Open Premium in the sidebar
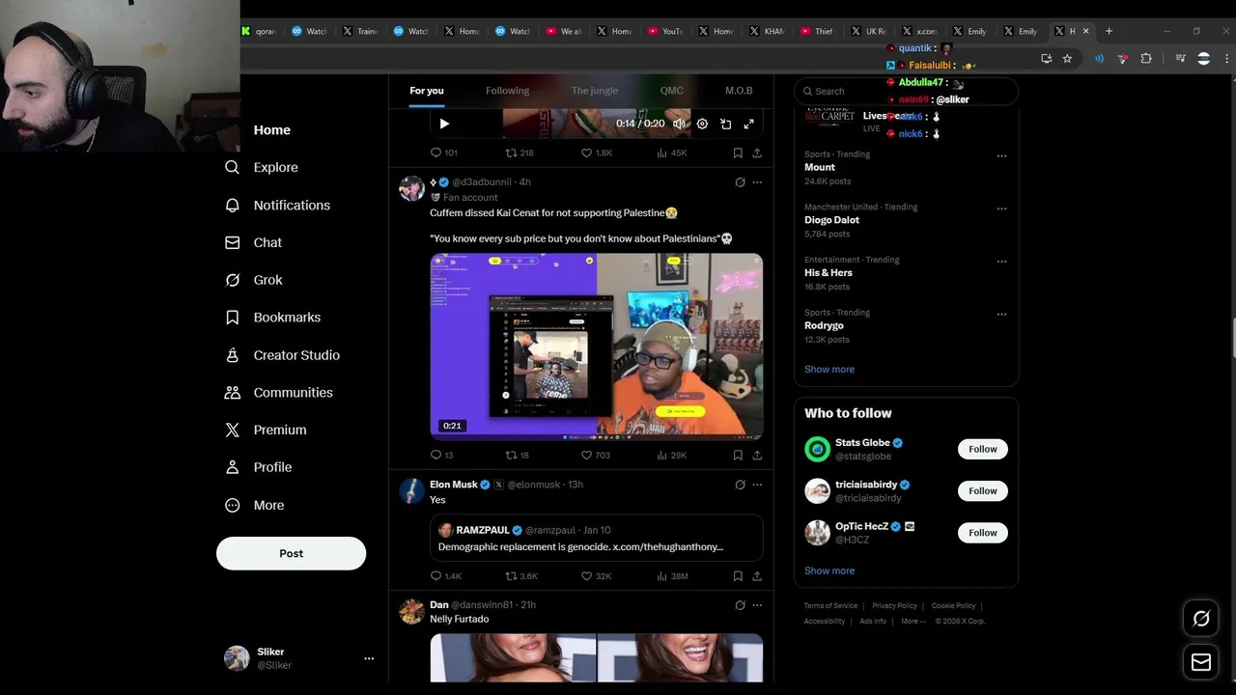The image size is (1236, 695). pos(266,430)
